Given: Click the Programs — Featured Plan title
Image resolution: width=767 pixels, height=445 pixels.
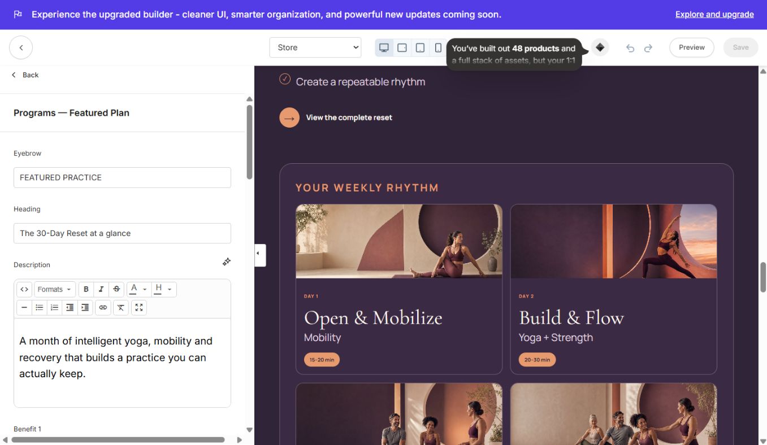Looking at the screenshot, I should click(71, 113).
